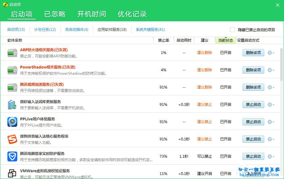Viewport: 284px width, 179px height.
Task: Click the 微软输入法词库更新服务 green icon
Action: [x=12, y=104]
